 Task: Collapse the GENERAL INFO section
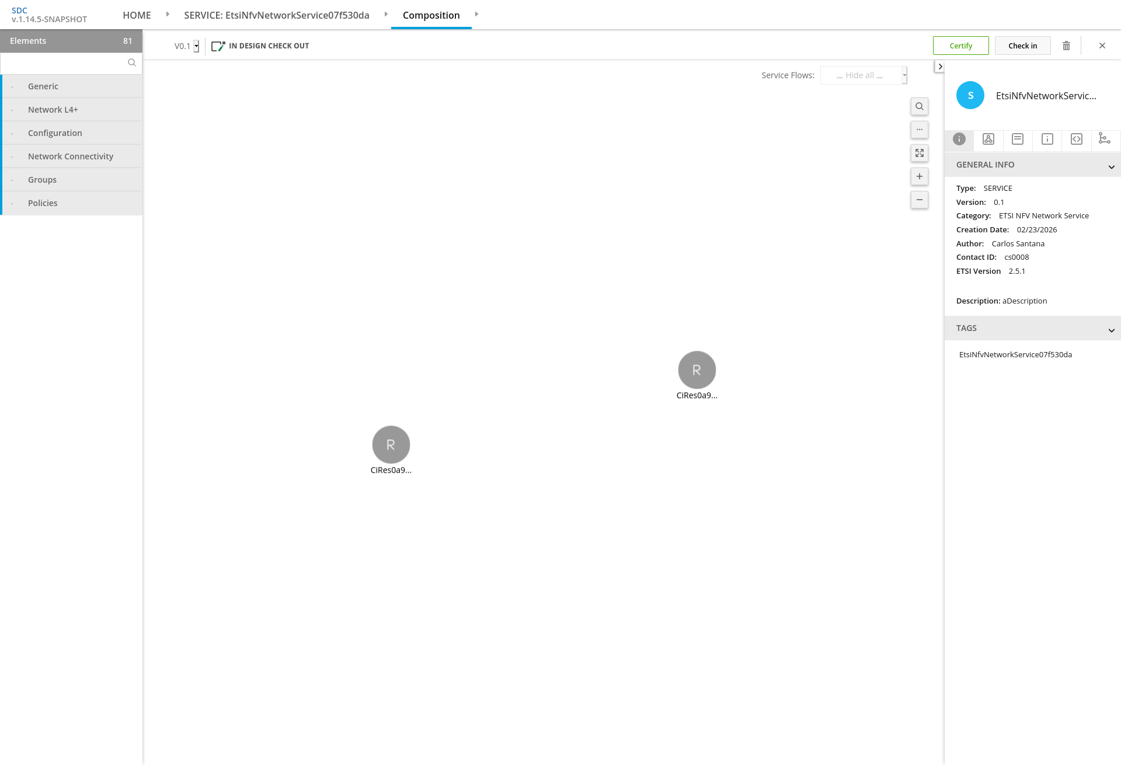pyautogui.click(x=1111, y=167)
